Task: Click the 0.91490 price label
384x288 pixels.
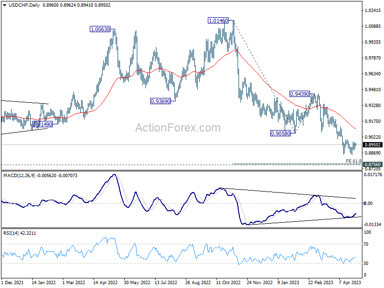Action: coord(42,124)
